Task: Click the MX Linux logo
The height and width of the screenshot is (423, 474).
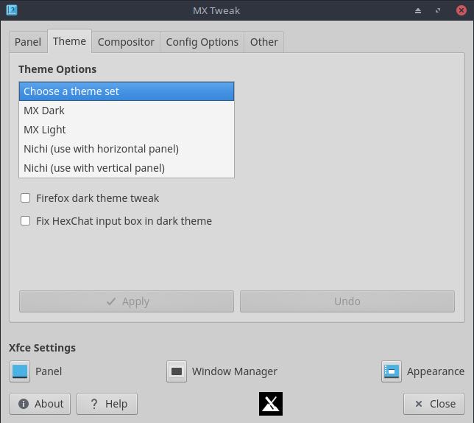Action: coord(271,404)
